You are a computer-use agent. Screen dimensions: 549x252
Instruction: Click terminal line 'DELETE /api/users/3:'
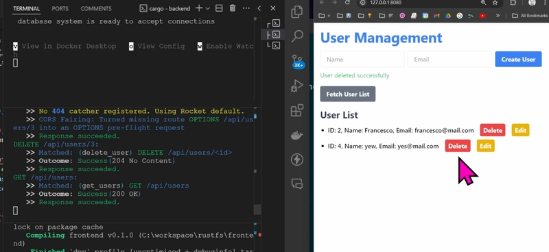56,144
